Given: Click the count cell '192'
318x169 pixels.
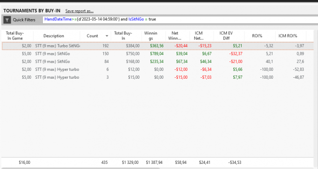Looking at the screenshot, I should coord(106,46).
